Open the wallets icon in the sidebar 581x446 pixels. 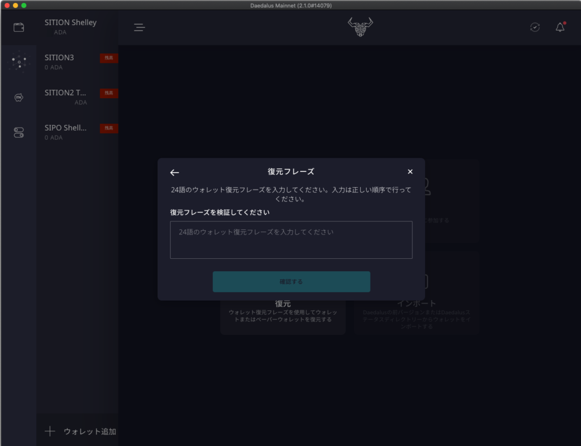19,27
